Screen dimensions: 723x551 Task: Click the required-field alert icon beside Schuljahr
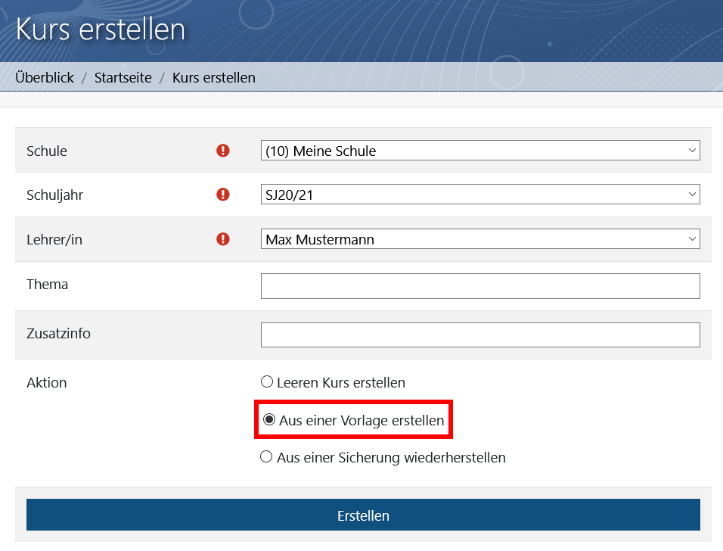click(x=222, y=195)
